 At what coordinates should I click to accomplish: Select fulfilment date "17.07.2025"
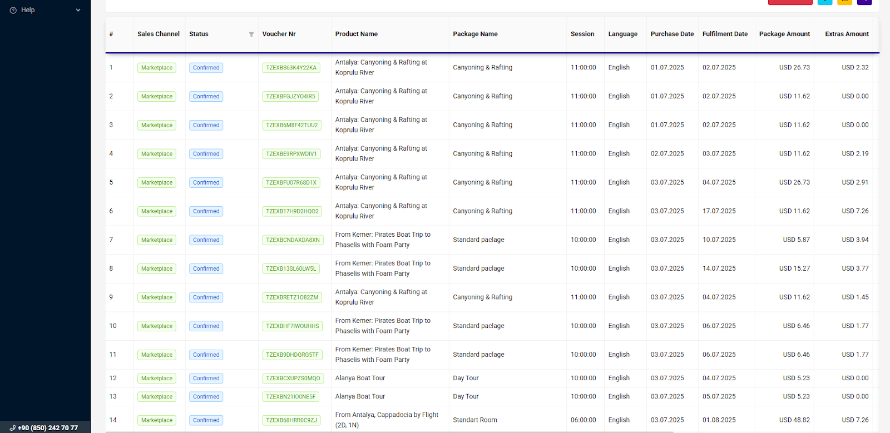(719, 211)
